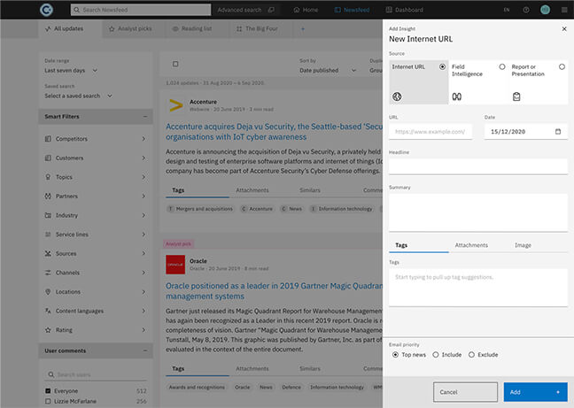Open the hamburger menu at top right
574x408 pixels.
564,10
